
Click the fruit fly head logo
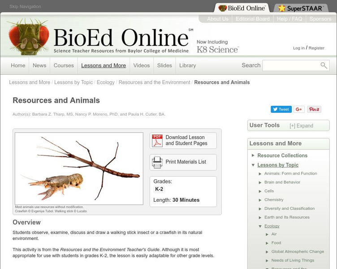coord(28,36)
